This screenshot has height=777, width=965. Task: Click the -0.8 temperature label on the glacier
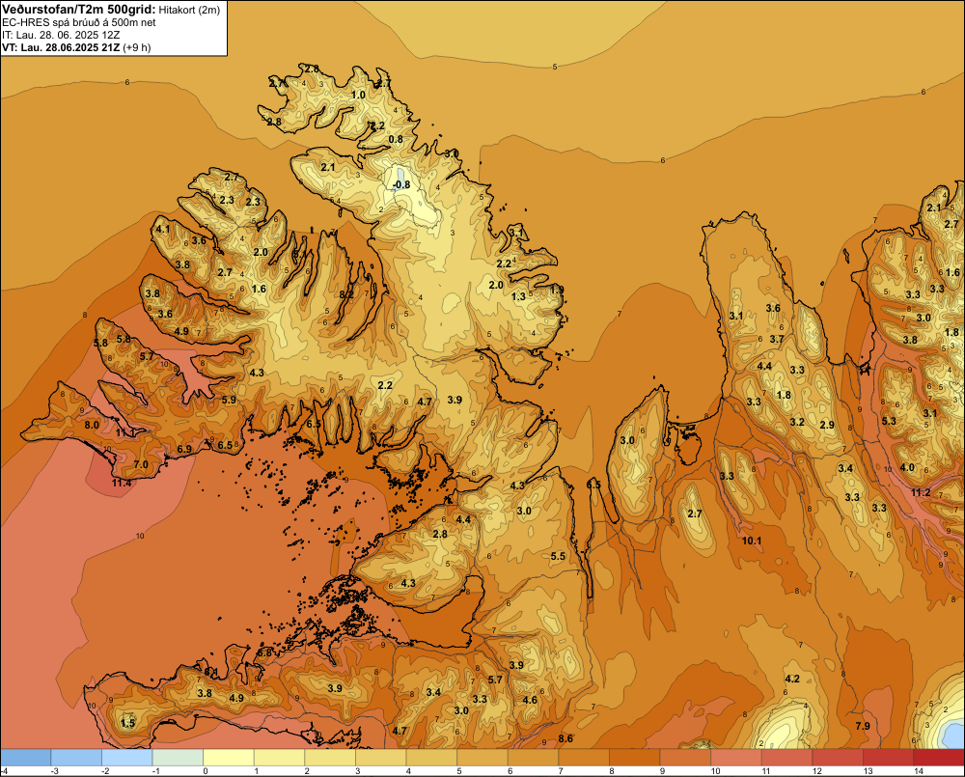coord(401,184)
